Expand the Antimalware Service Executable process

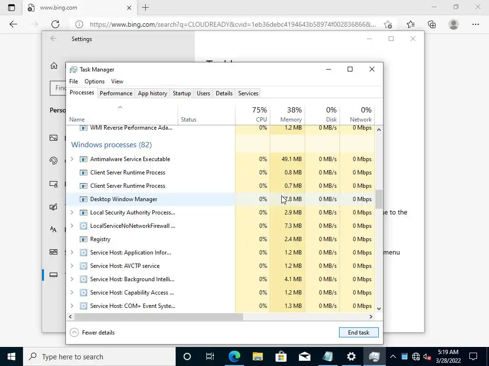click(x=72, y=159)
